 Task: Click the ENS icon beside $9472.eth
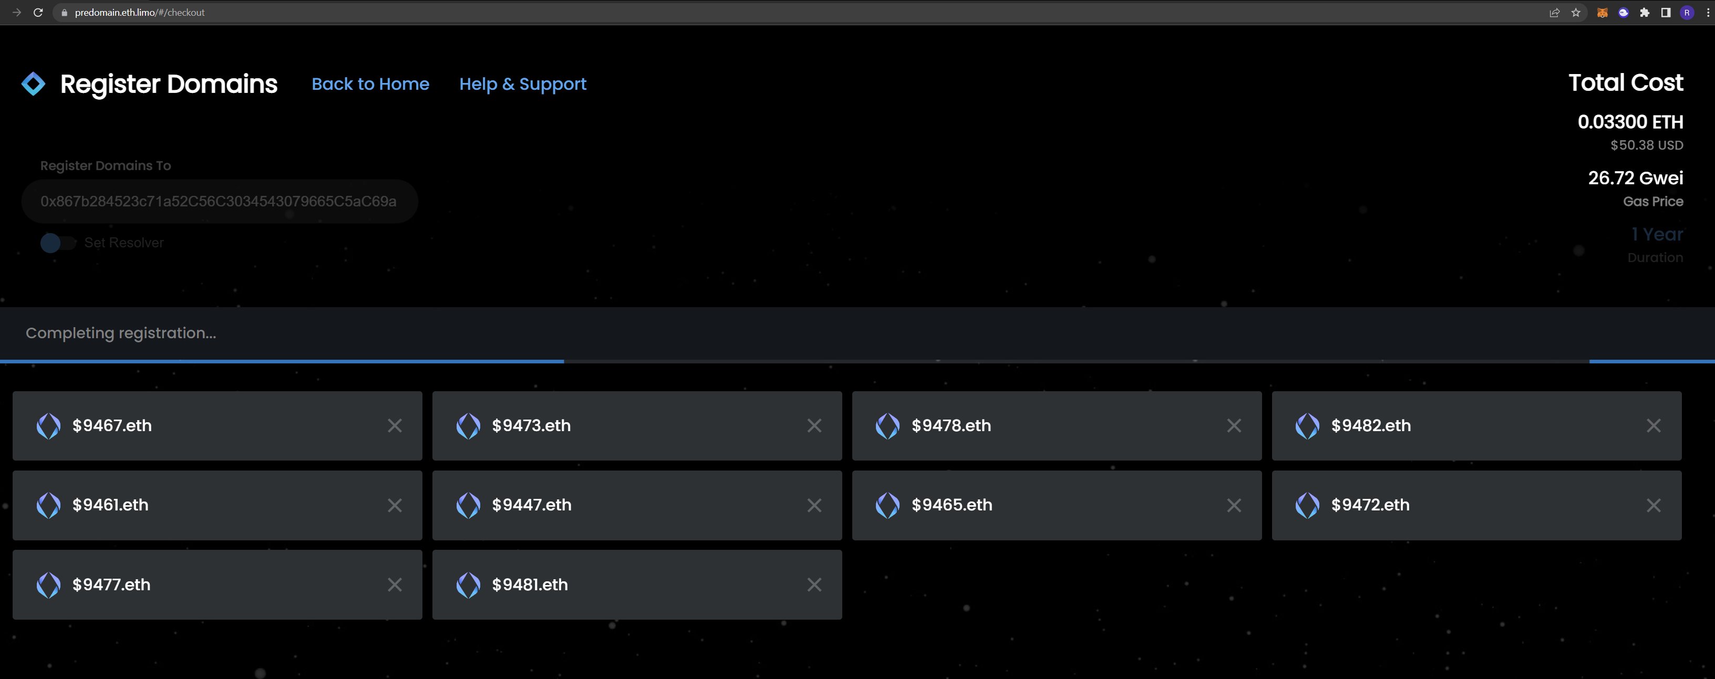click(x=1307, y=505)
